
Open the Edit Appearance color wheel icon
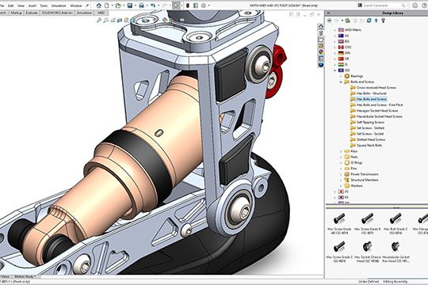165,20
